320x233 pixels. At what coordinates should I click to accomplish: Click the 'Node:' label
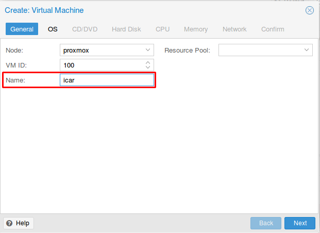click(x=14, y=50)
